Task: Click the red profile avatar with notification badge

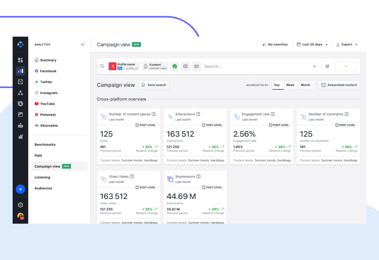Action: pos(20,216)
